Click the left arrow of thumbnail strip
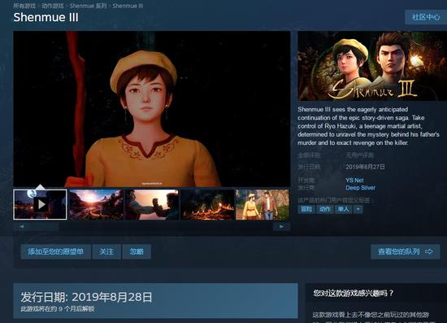This screenshot has width=447, height=323. tap(22, 226)
